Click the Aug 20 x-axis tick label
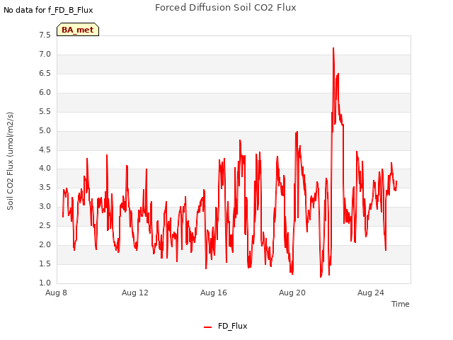 [x=292, y=293]
